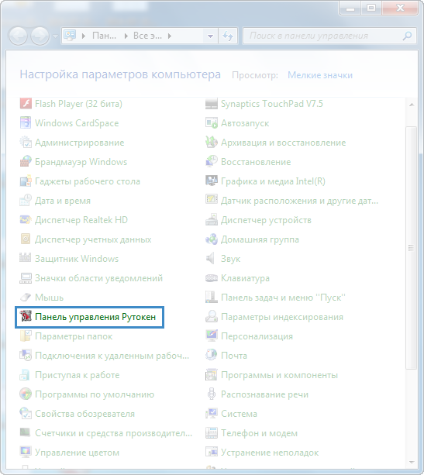Click the refresh button near address bar
This screenshot has height=475, width=424.
(228, 36)
